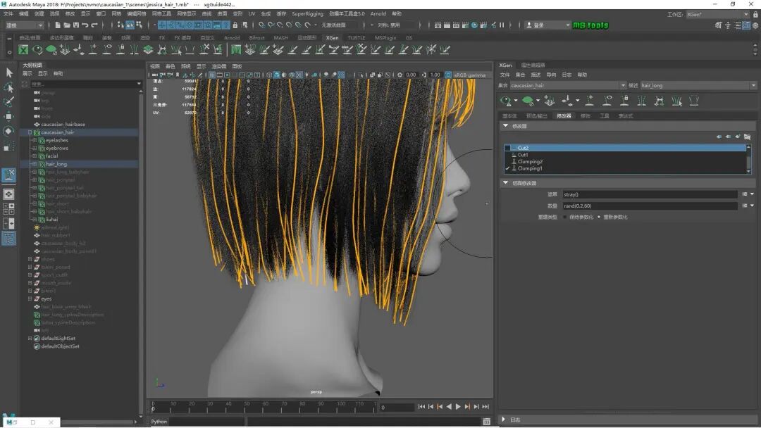
Task: Click the modifier folder icon in XGen
Action: 747,137
